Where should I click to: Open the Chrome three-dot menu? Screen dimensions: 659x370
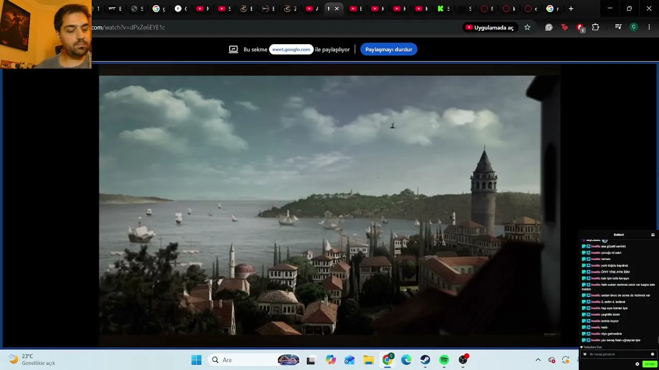(649, 27)
